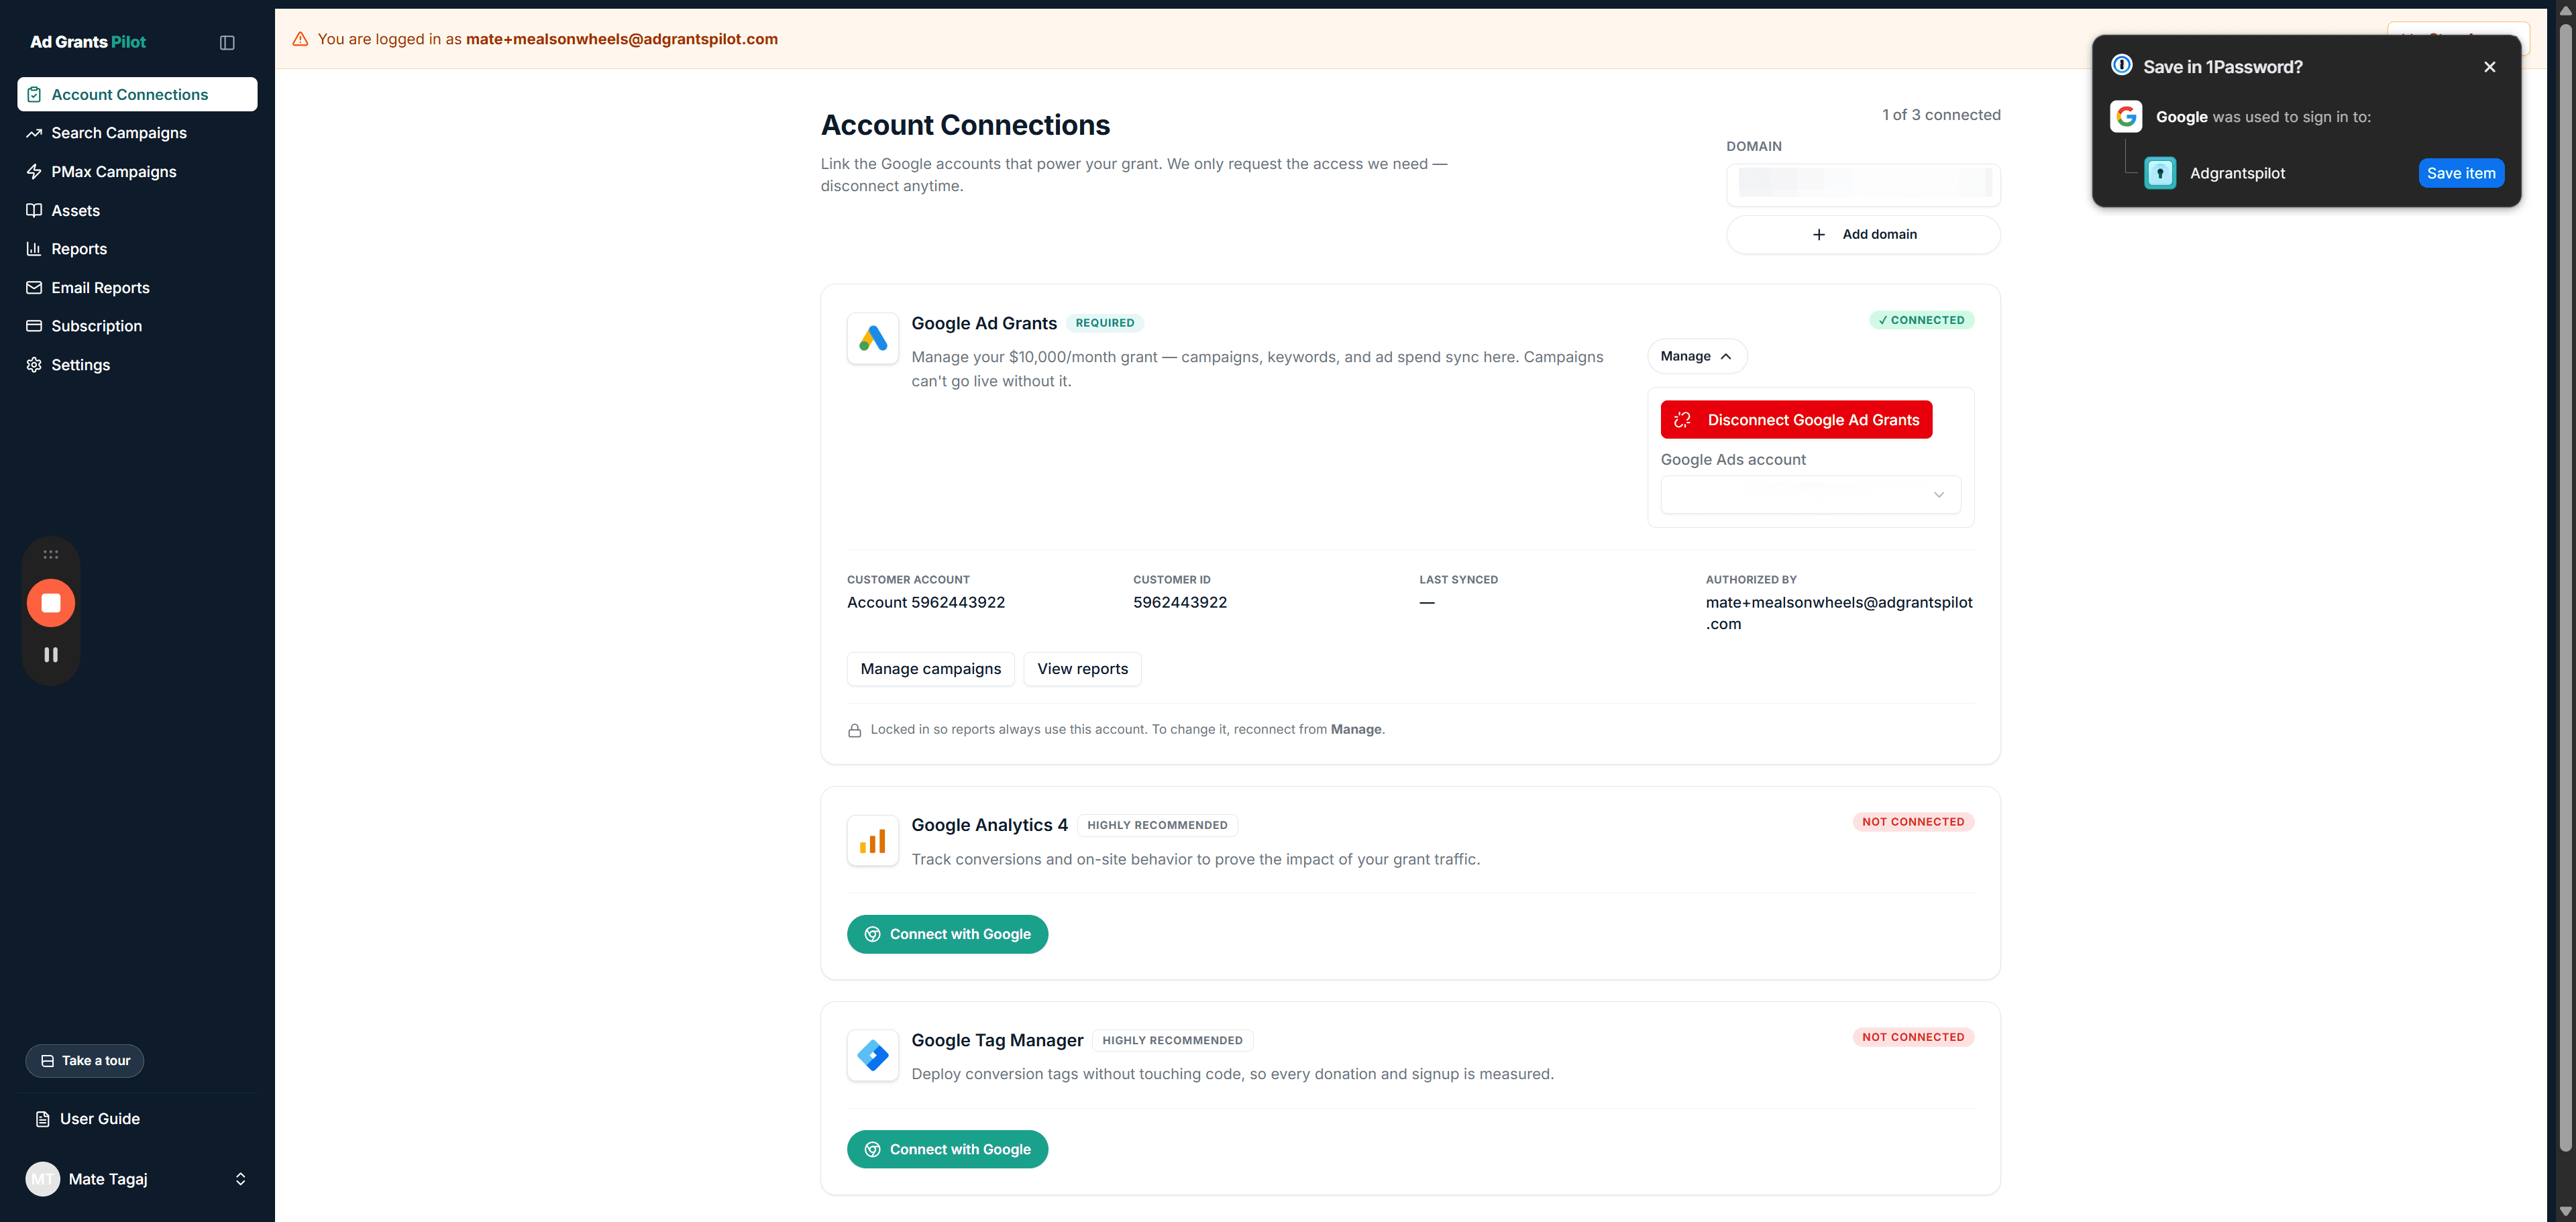Click the Take a tour icon
The image size is (2576, 1222).
47,1061
